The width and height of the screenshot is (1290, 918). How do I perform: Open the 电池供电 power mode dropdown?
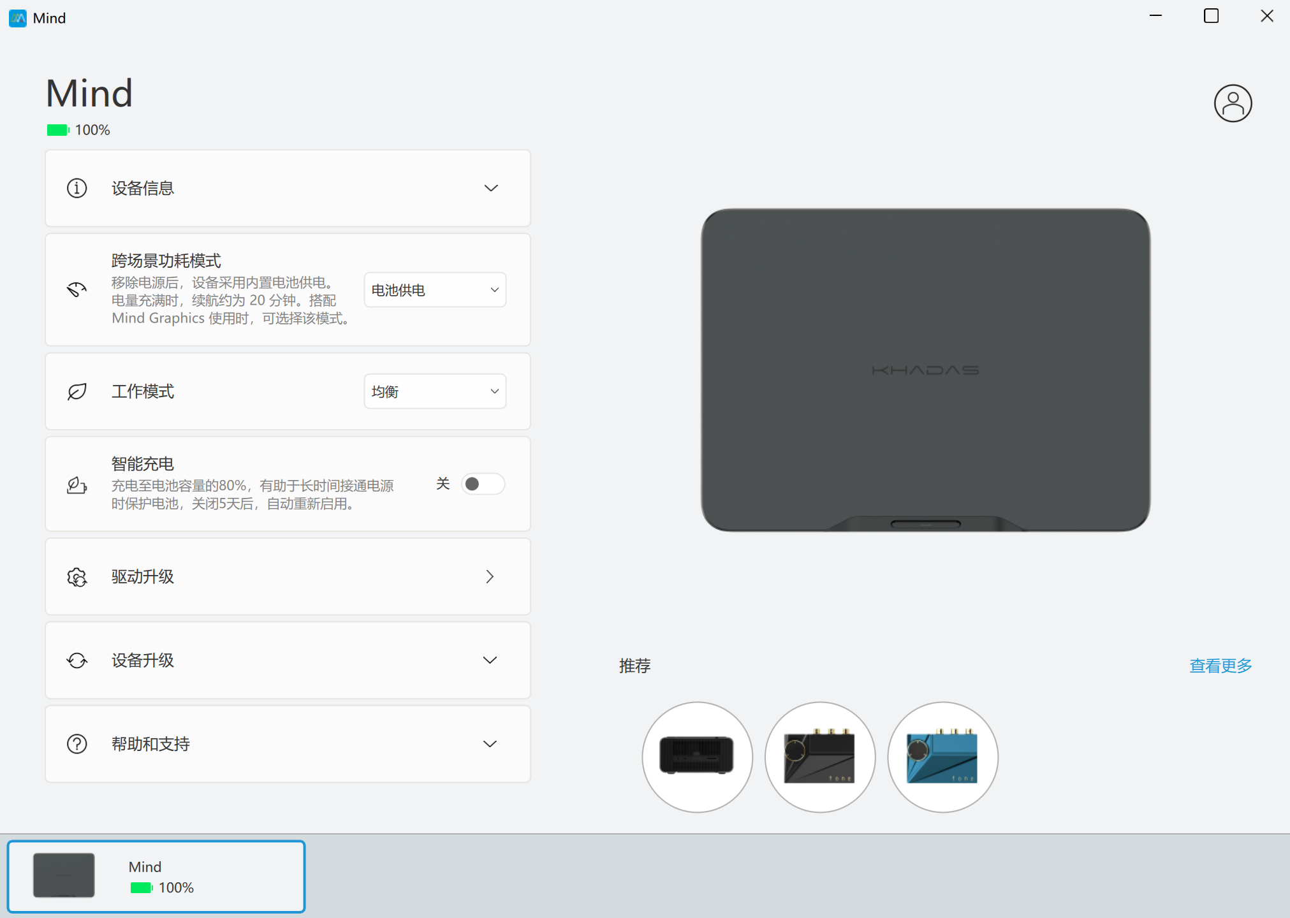click(x=435, y=290)
